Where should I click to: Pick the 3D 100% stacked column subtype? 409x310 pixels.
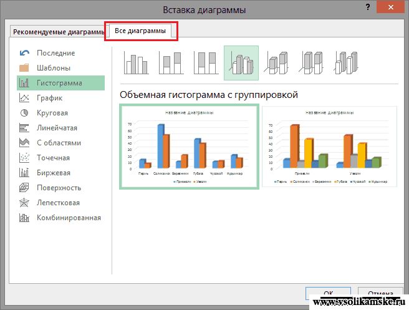pos(310,63)
